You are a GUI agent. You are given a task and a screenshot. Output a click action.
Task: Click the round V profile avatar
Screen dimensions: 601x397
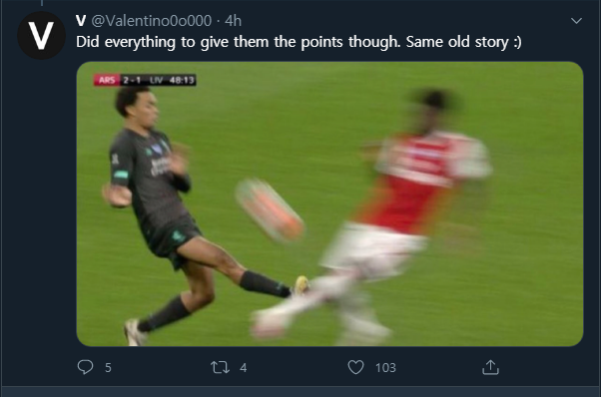click(41, 35)
